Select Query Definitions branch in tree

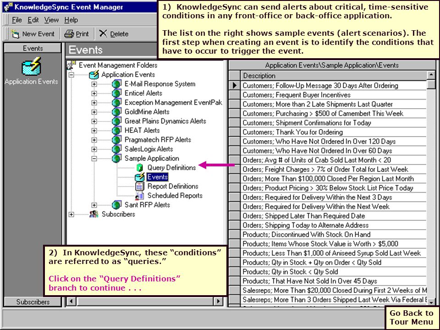pos(171,168)
